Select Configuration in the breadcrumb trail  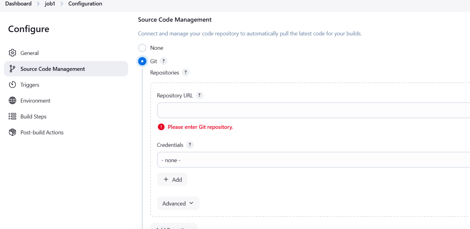pos(85,4)
